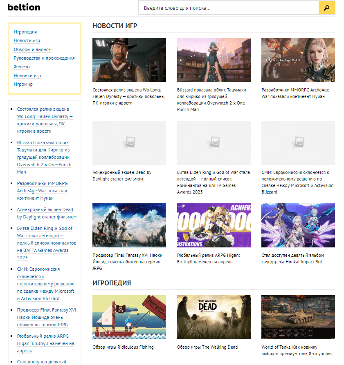Viewport: 344px width, 365px height.
Task: Open the Игропедия menu link
Action: (x=25, y=32)
